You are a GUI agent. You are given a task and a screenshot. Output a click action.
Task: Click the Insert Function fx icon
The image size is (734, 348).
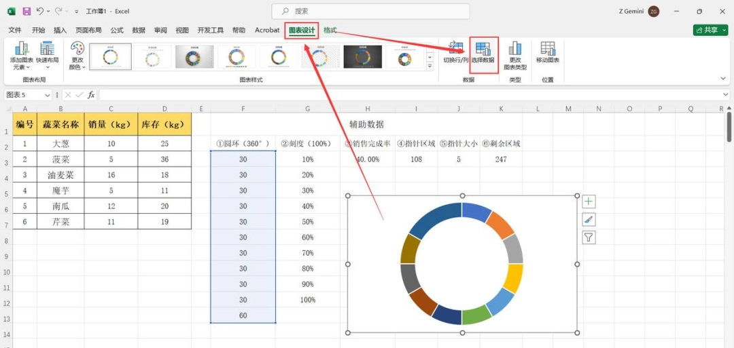pos(91,95)
